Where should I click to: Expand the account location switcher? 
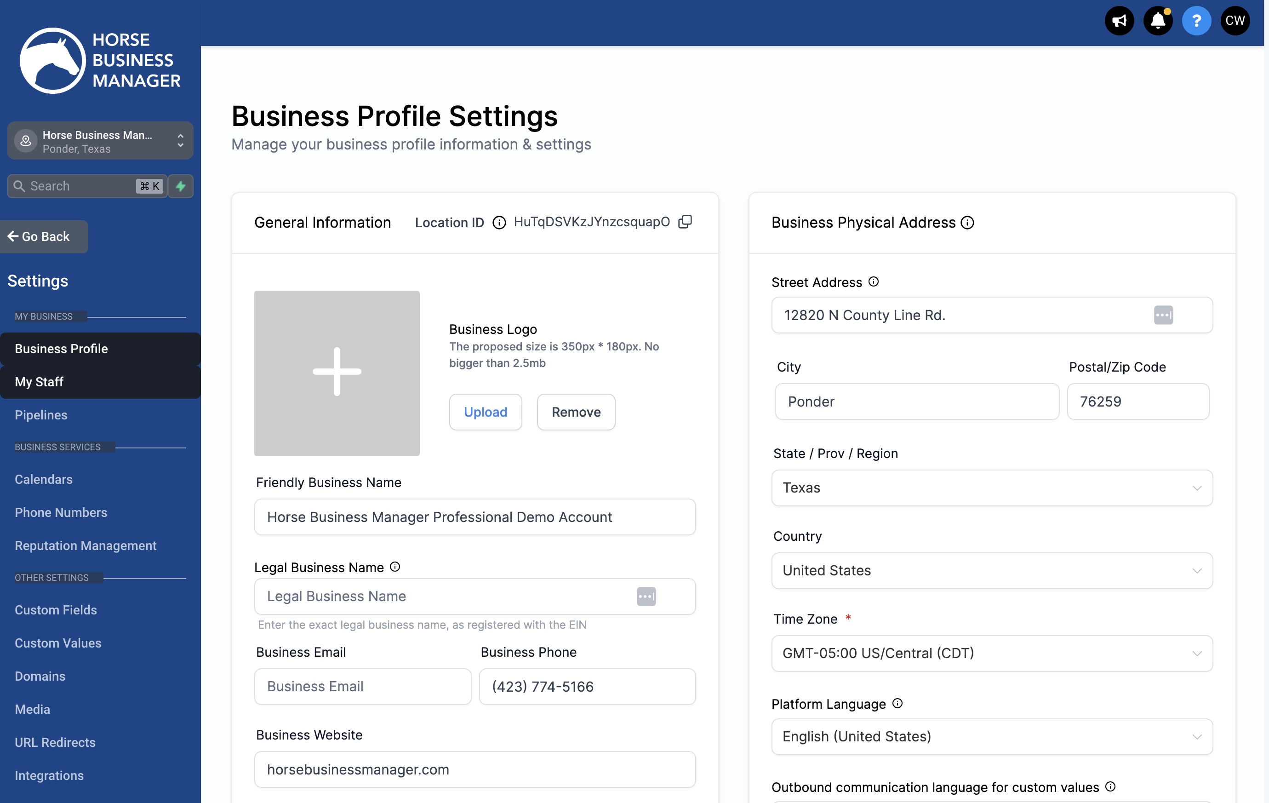100,141
